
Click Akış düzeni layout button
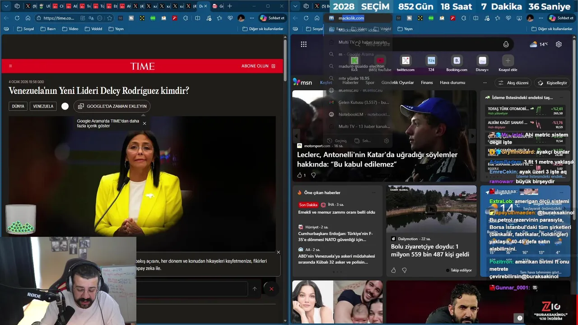tap(513, 83)
